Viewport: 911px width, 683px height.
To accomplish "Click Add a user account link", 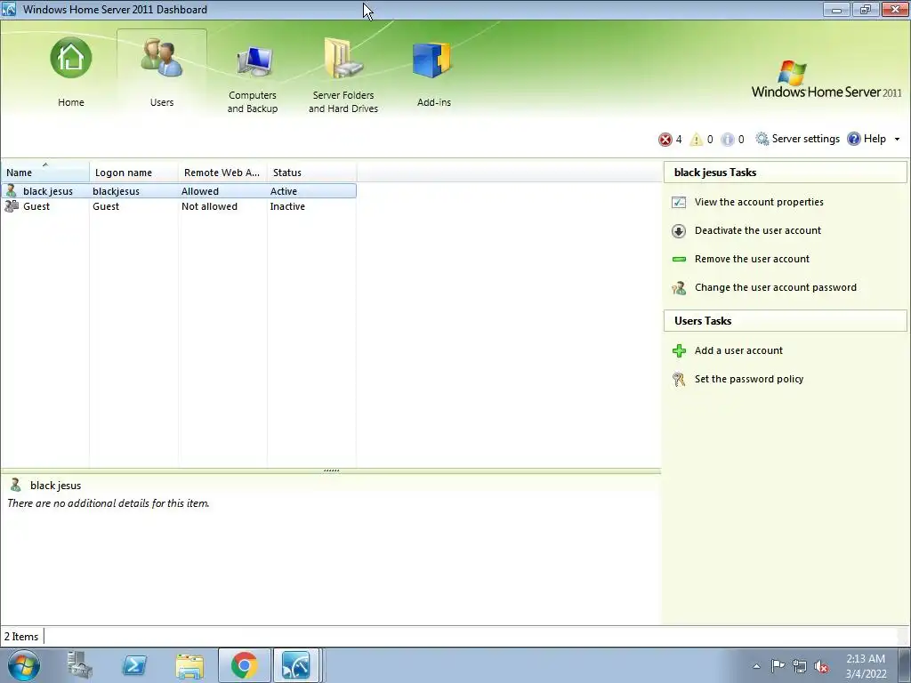I will tap(738, 350).
